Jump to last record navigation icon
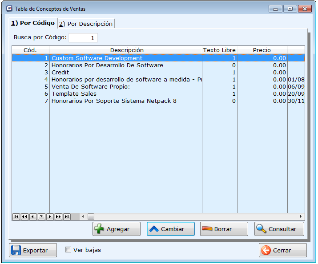Viewport: 318px width, 264px height. 67,217
